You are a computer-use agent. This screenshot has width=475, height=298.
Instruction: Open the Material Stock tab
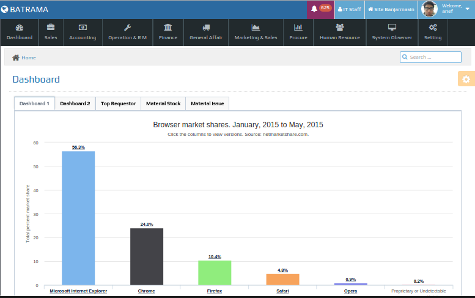(x=163, y=103)
